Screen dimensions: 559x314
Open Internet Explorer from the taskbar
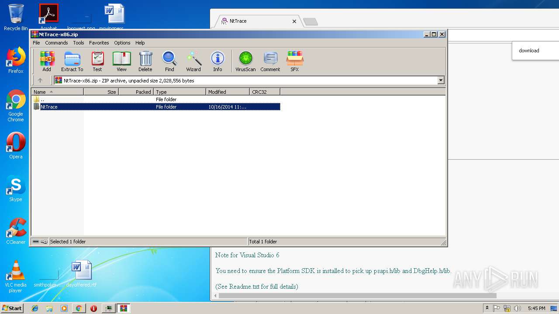click(x=35, y=308)
